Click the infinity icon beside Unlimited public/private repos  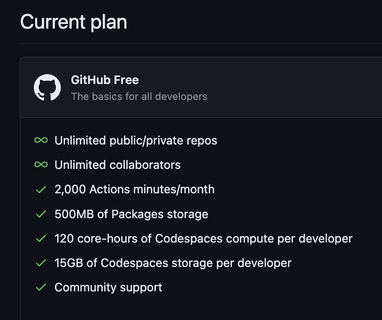pos(41,140)
